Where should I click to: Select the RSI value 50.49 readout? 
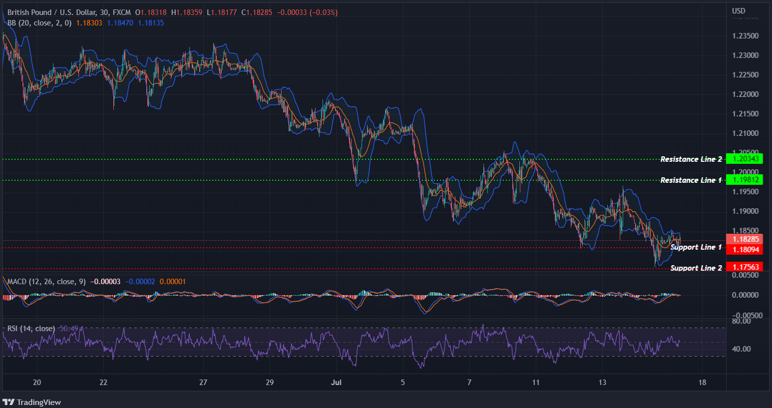pyautogui.click(x=68, y=328)
